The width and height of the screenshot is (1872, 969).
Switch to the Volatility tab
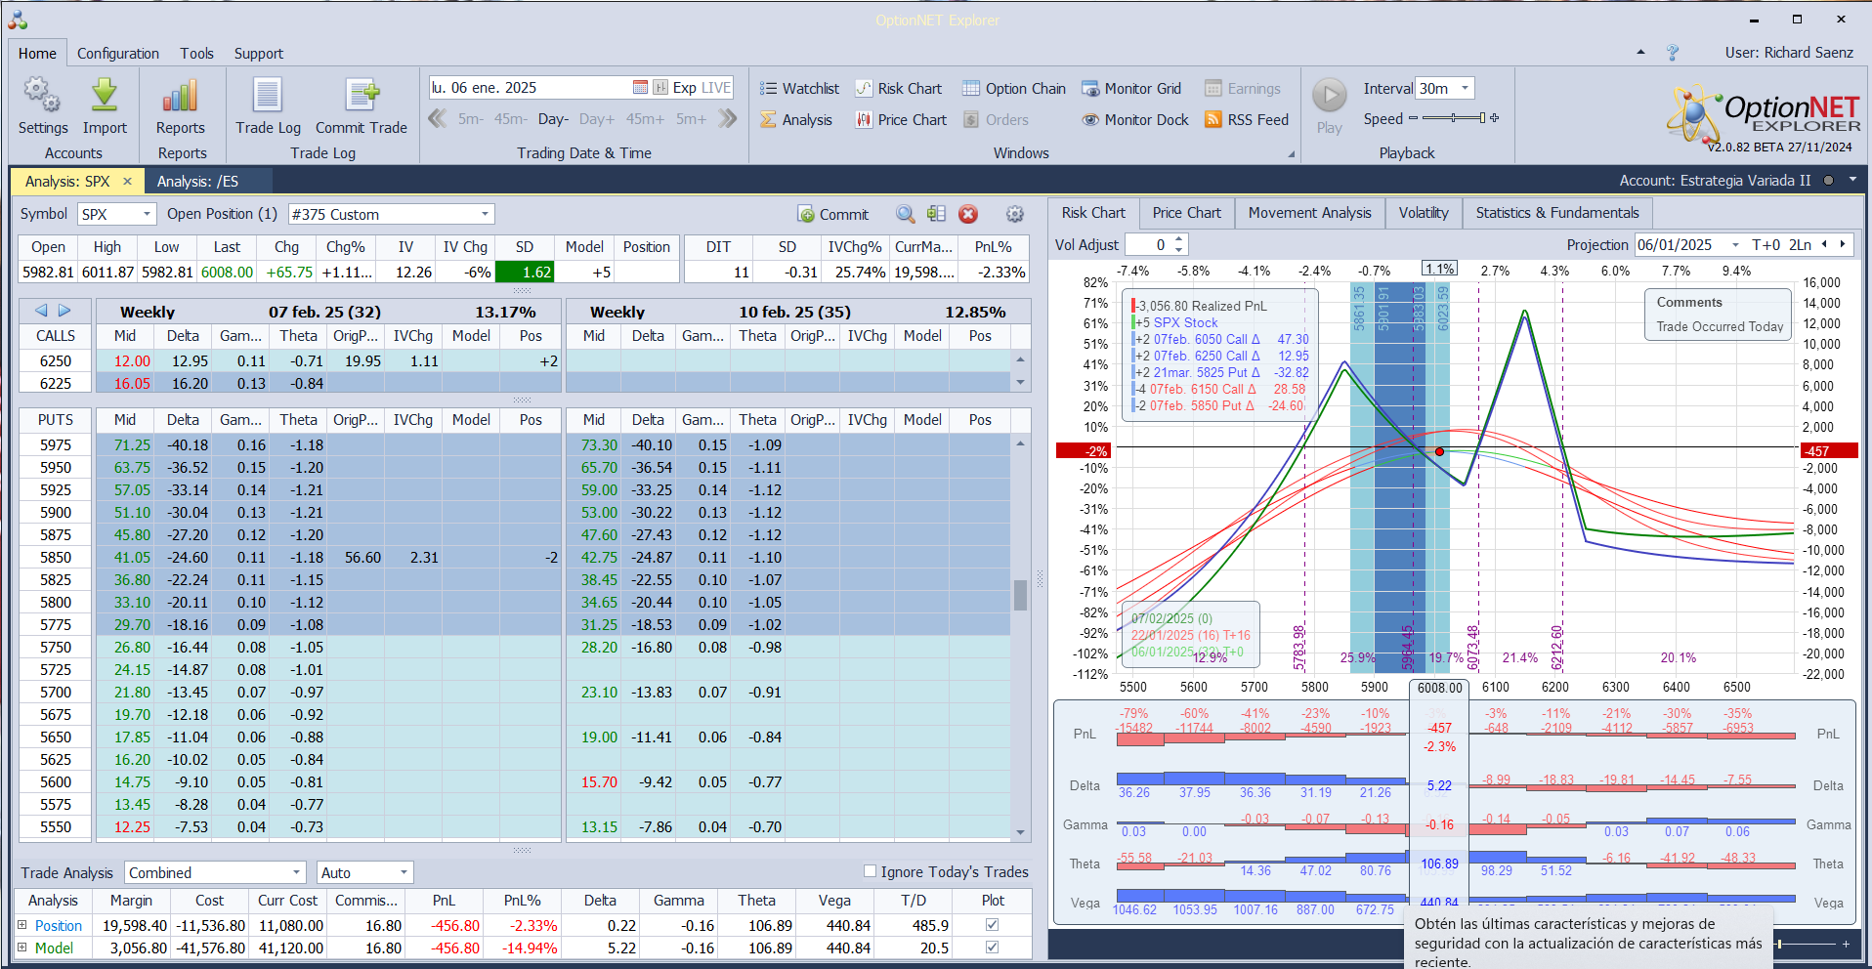pyautogui.click(x=1423, y=213)
